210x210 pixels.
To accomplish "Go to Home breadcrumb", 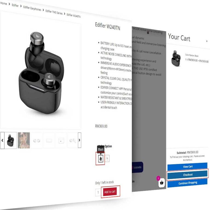I will click(x=4, y=3).
